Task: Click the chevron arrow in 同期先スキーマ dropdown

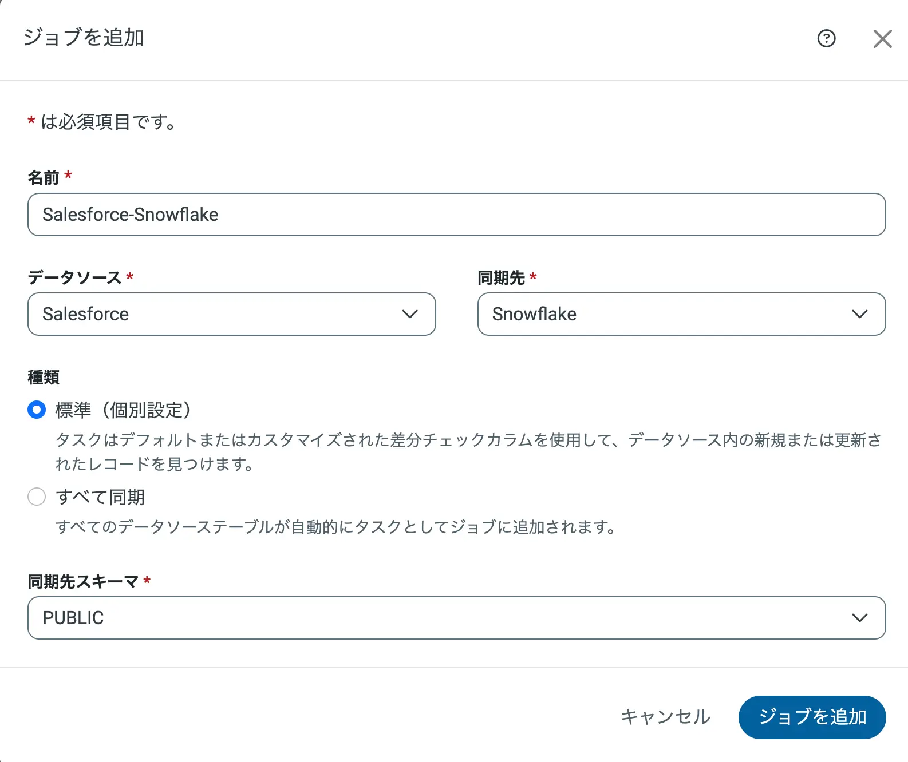Action: coord(859,618)
